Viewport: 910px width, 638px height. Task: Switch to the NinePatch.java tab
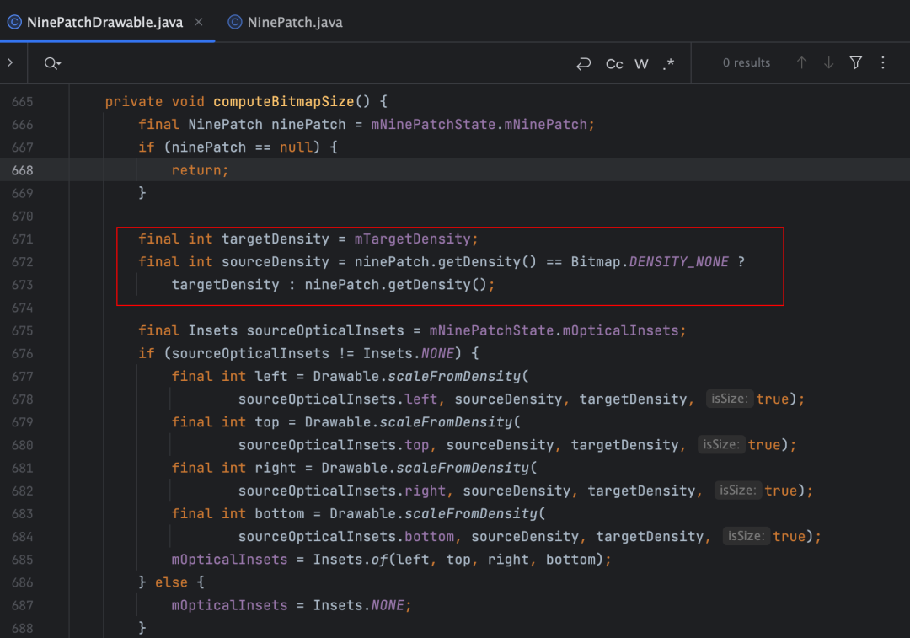tap(285, 22)
